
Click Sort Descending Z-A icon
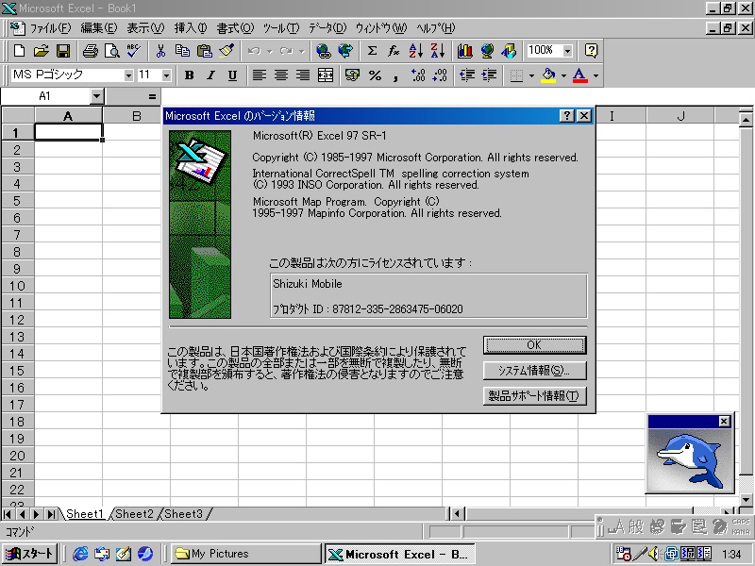point(438,51)
